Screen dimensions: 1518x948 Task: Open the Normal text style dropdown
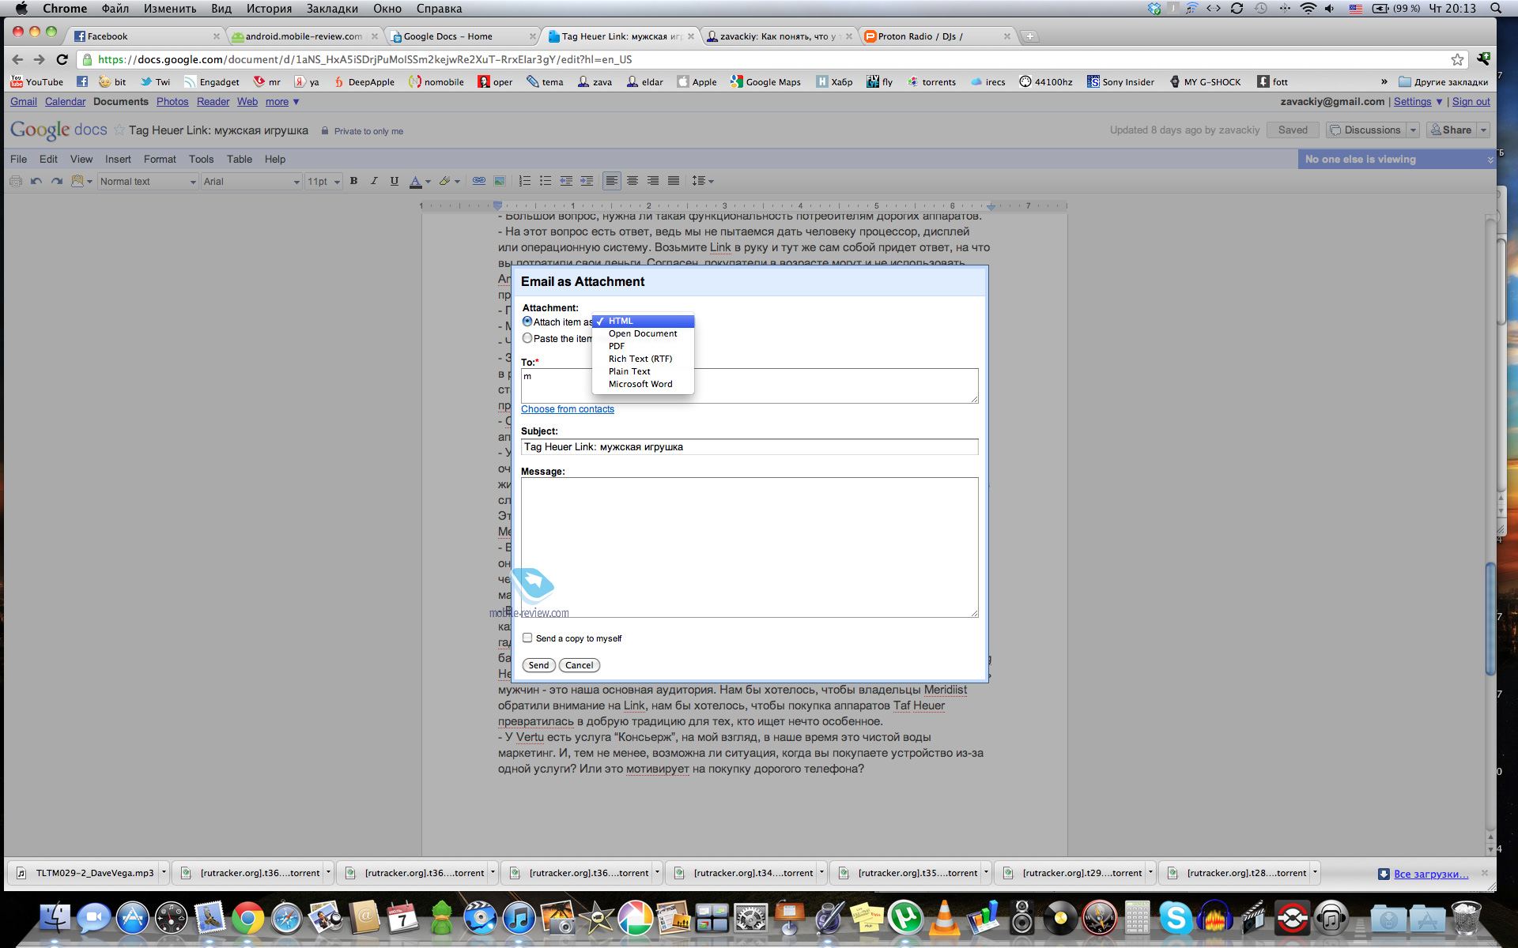[x=147, y=182]
